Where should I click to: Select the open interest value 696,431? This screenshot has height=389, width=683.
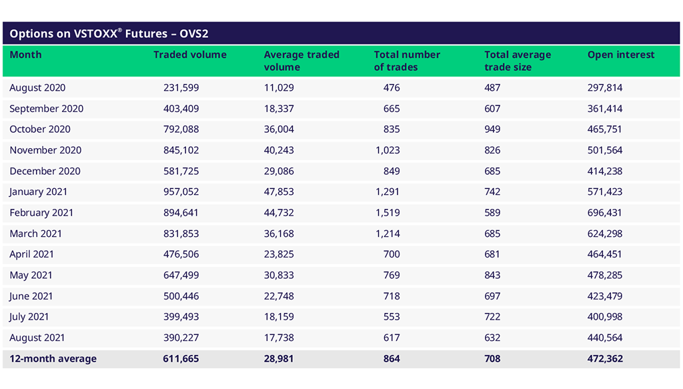[x=604, y=212]
